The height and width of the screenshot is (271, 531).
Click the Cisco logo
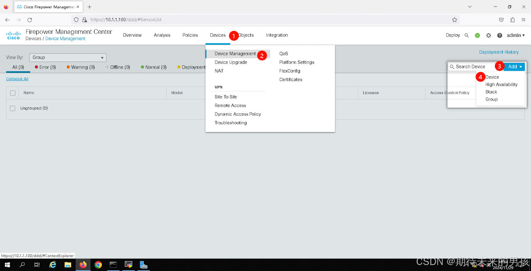(x=13, y=35)
